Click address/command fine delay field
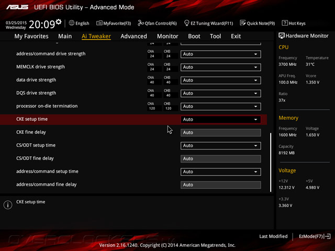Image resolution: width=335 pixels, height=251 pixels. tap(221, 185)
